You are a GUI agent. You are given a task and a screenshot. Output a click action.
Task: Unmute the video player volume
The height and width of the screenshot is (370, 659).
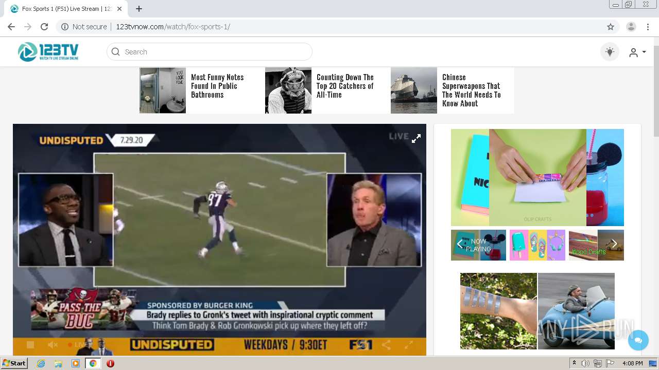tap(53, 345)
